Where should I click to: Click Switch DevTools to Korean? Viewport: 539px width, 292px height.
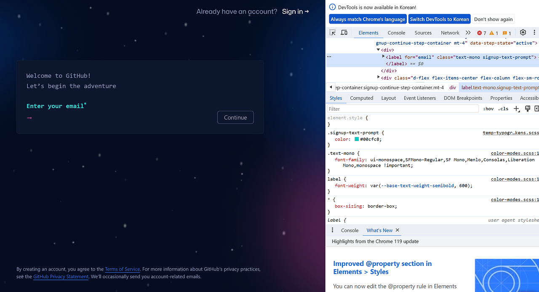439,19
